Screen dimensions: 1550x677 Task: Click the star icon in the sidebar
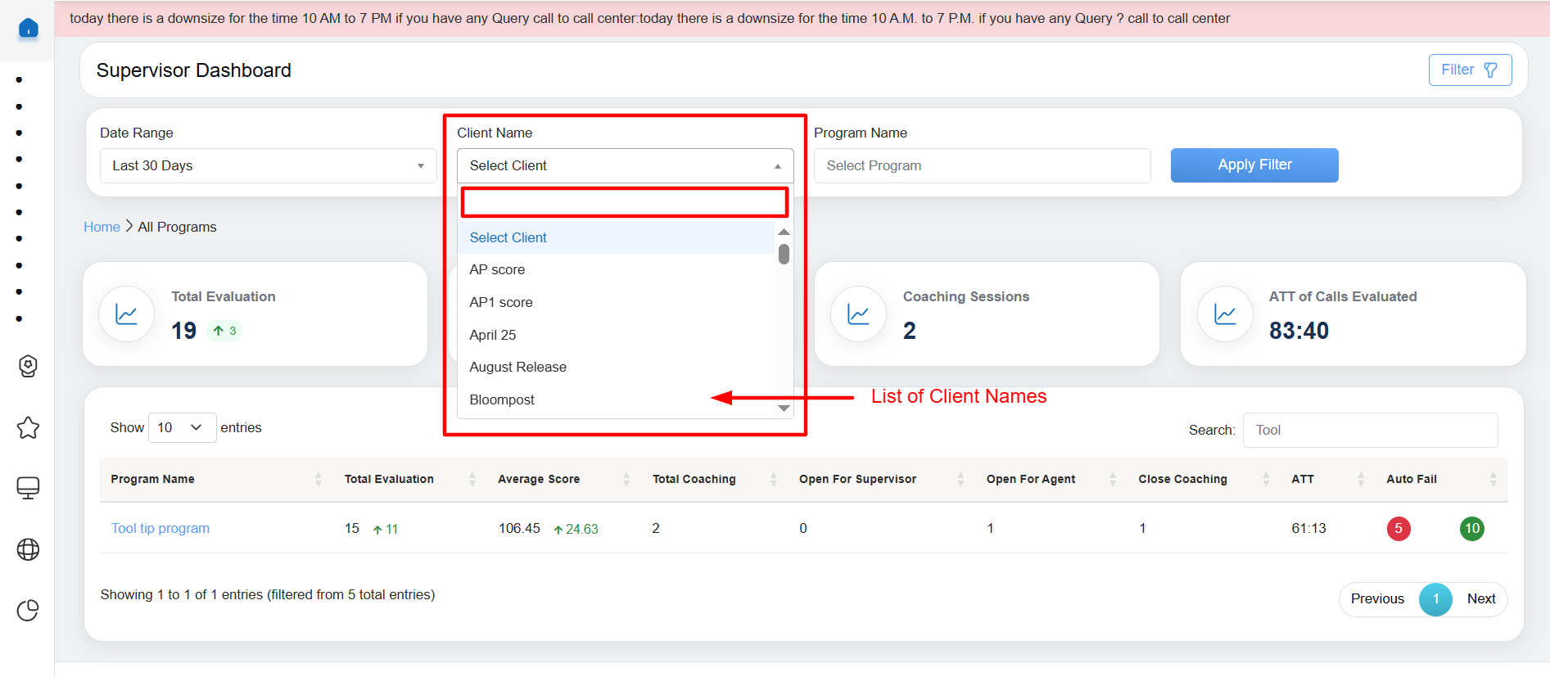pos(28,427)
